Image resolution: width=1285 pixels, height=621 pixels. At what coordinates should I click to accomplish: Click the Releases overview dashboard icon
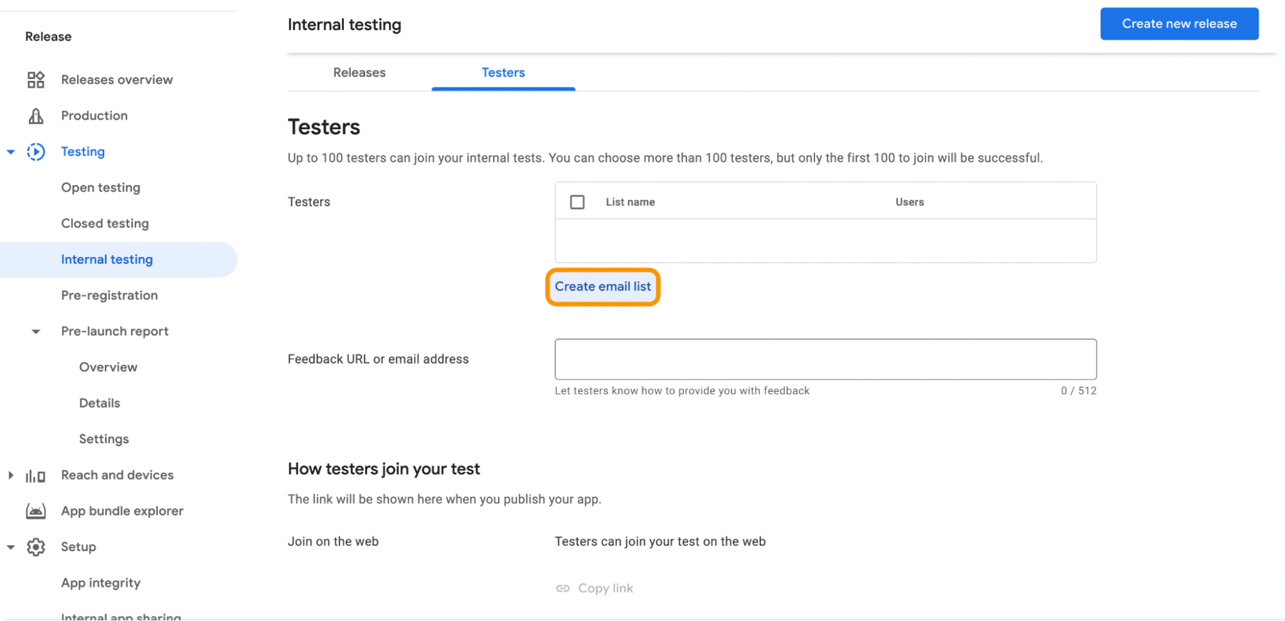[36, 80]
